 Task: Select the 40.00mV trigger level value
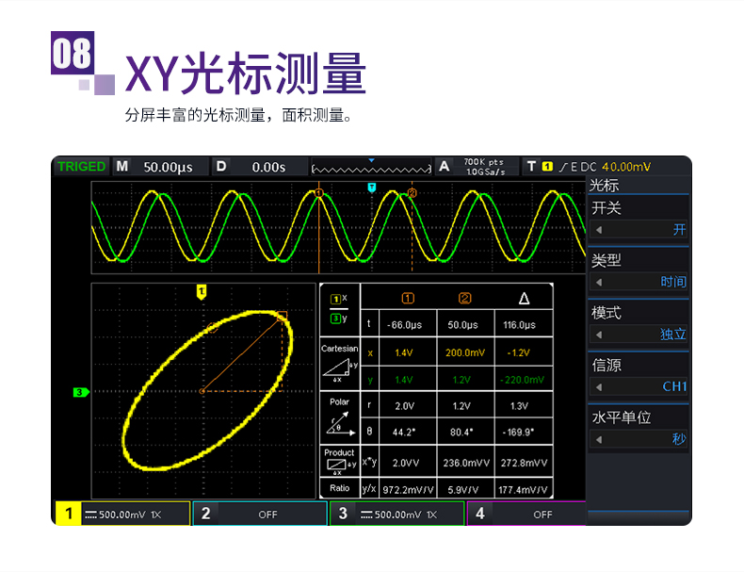pyautogui.click(x=626, y=167)
